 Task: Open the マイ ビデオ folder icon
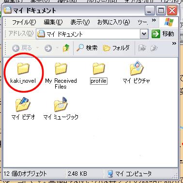coord(23,105)
